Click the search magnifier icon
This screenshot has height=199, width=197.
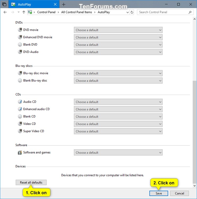tap(190, 12)
